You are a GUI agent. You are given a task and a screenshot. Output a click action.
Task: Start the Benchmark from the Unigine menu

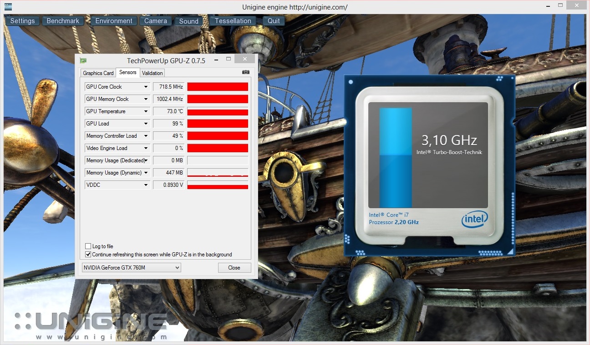[x=63, y=21]
